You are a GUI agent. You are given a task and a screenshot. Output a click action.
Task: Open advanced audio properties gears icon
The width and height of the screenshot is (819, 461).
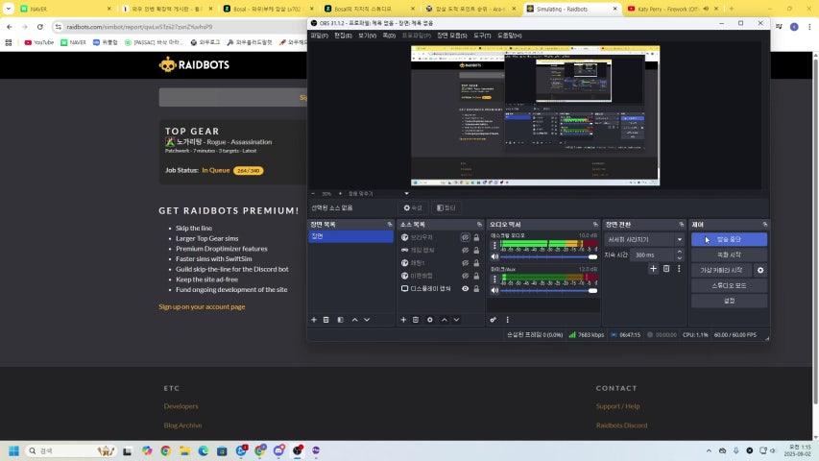tap(494, 320)
